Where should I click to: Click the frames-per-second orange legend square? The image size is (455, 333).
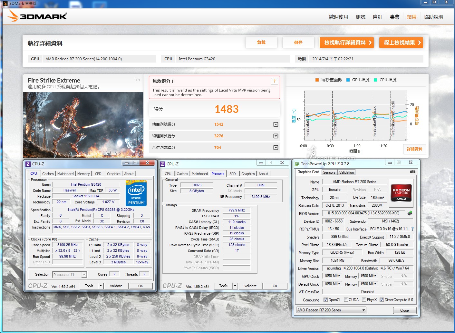click(317, 80)
